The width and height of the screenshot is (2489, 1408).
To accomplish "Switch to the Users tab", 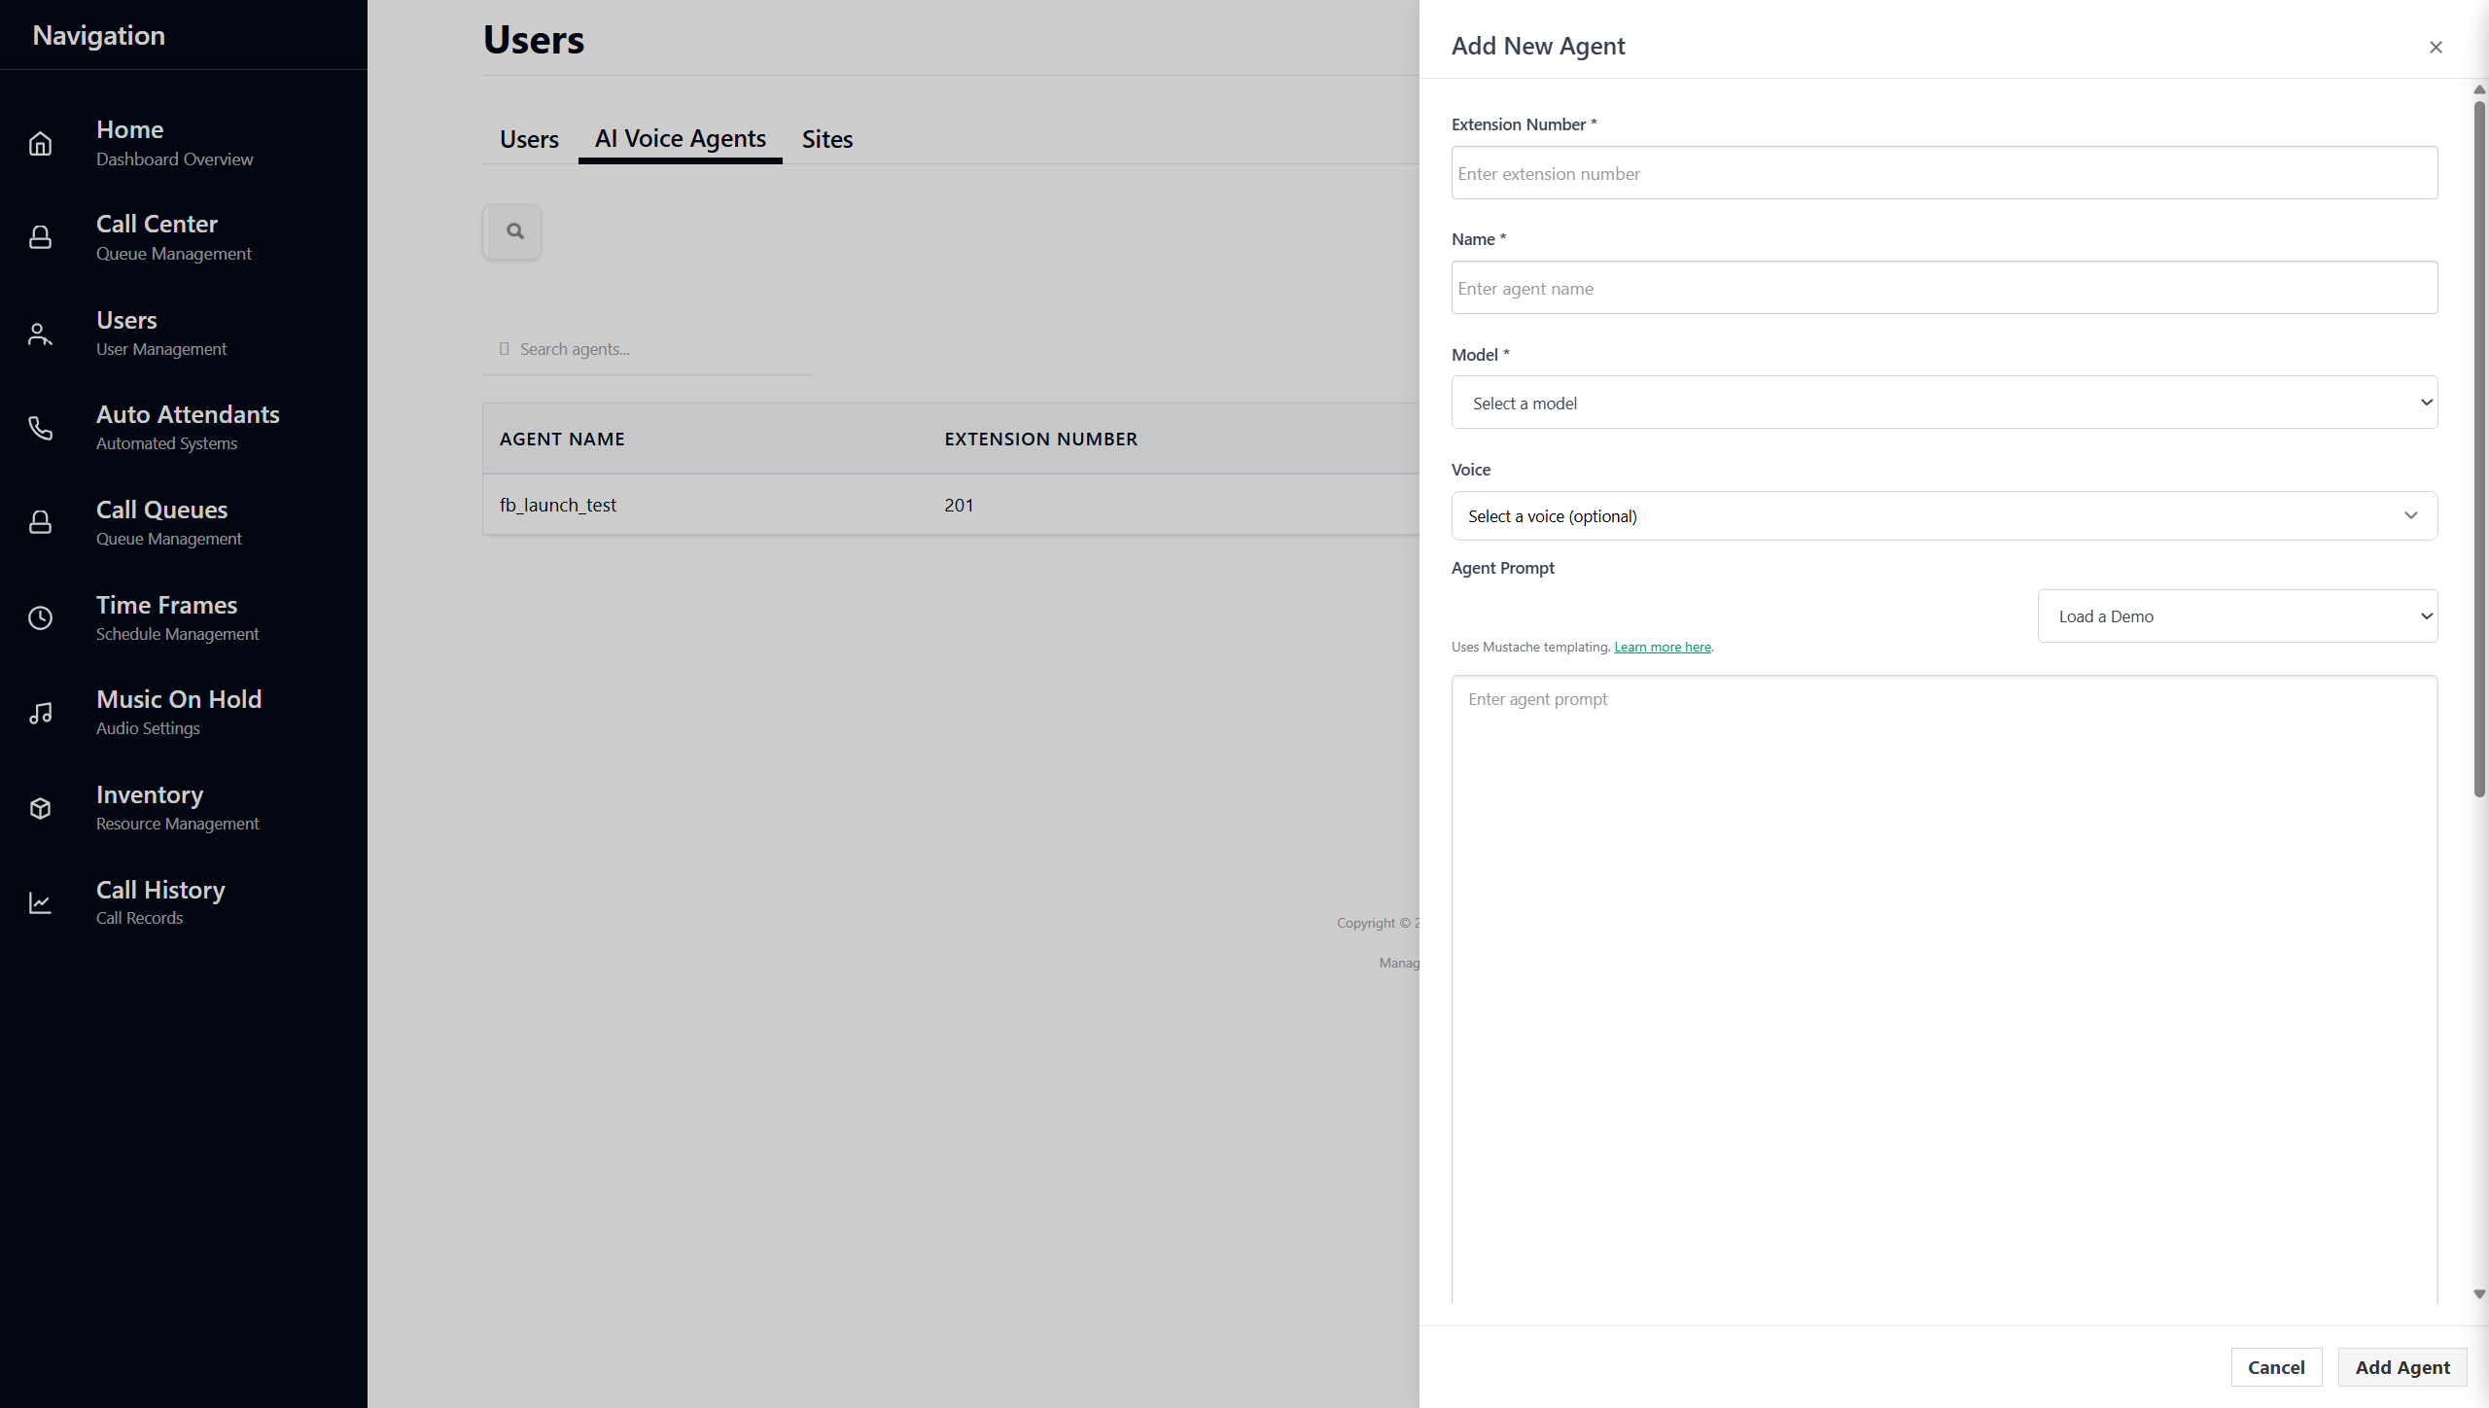I will click(529, 139).
